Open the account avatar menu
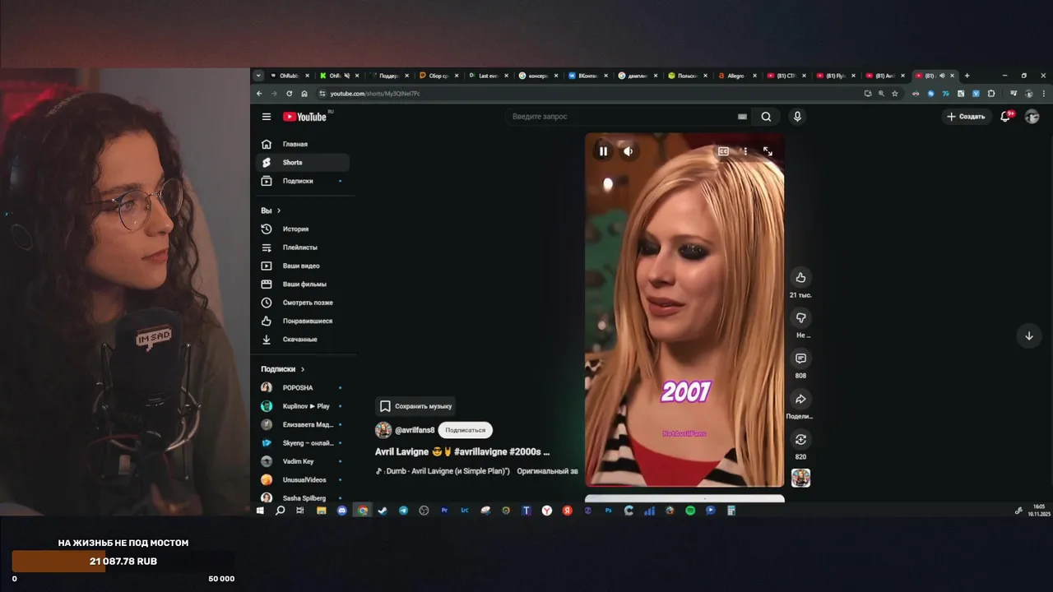Screen dimensions: 1053x592 [x=1032, y=117]
